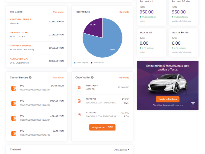205x154 pixels.
Task: Click wallet entry NISFI29557
Action: [x=92, y=85]
